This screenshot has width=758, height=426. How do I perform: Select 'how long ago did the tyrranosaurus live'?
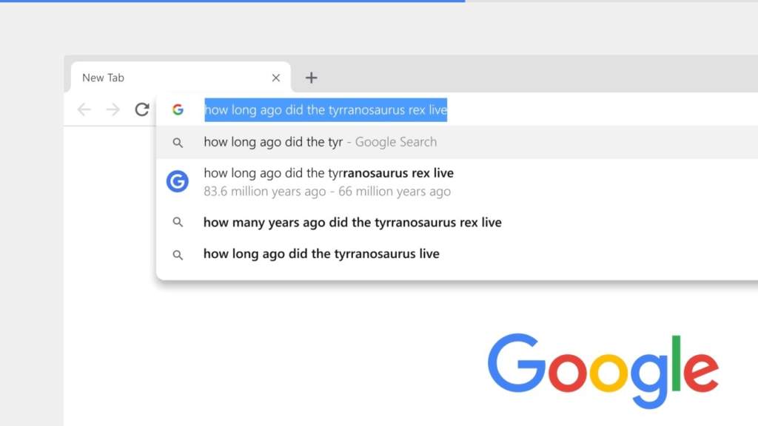click(x=321, y=254)
